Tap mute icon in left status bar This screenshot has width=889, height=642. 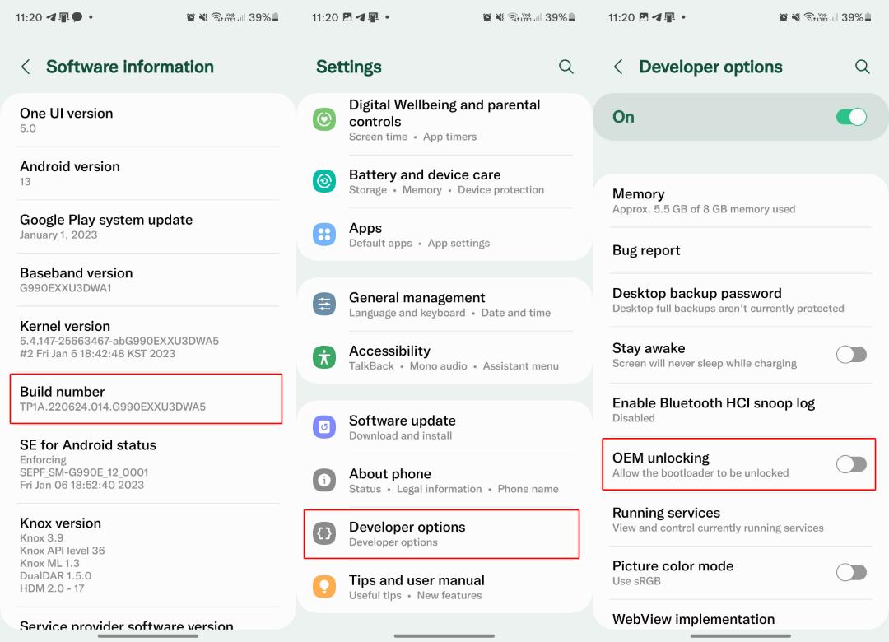click(203, 17)
